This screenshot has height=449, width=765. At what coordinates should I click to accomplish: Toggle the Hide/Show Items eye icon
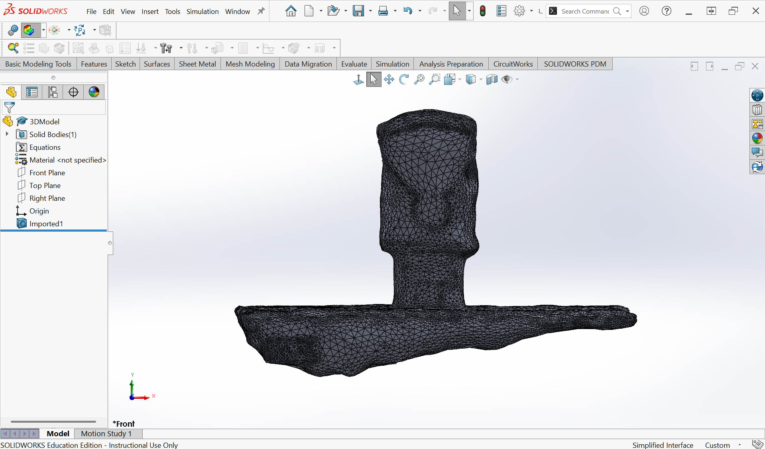pos(506,79)
